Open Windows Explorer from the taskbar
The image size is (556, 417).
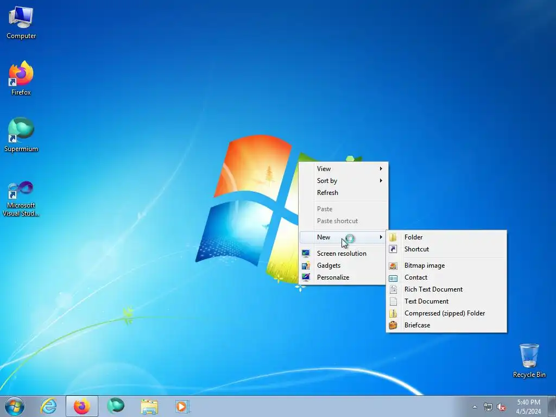point(149,406)
